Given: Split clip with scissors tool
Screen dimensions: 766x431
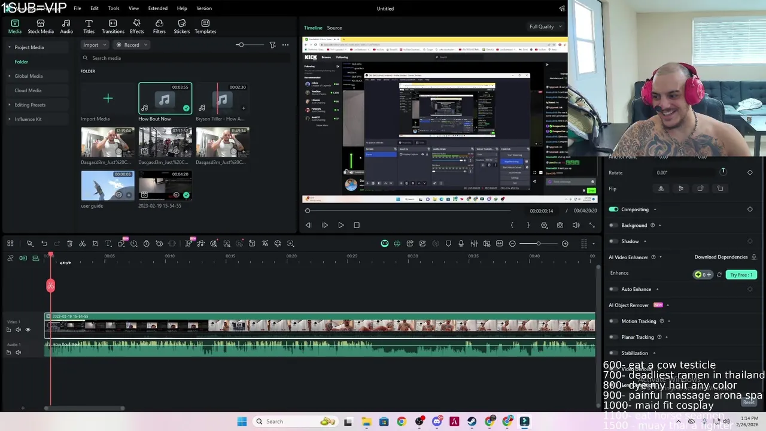Looking at the screenshot, I should (x=82, y=244).
